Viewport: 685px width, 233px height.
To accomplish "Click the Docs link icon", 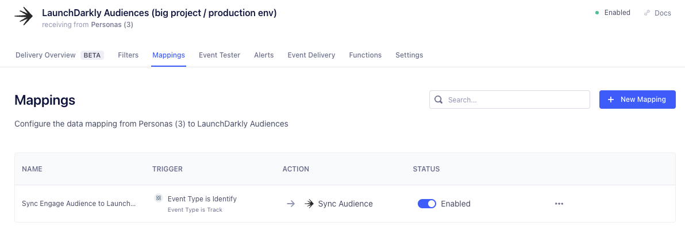I will pyautogui.click(x=647, y=13).
